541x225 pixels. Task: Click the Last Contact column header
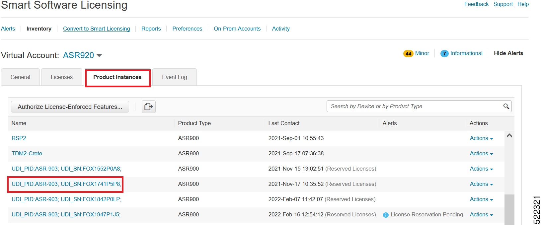[284, 123]
